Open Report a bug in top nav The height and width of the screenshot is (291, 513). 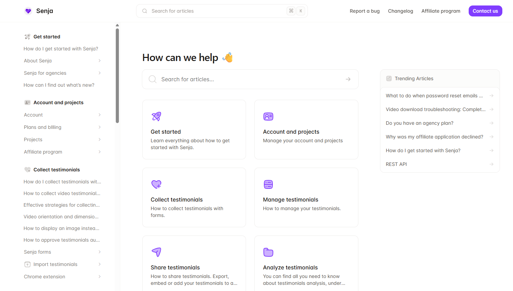click(365, 11)
